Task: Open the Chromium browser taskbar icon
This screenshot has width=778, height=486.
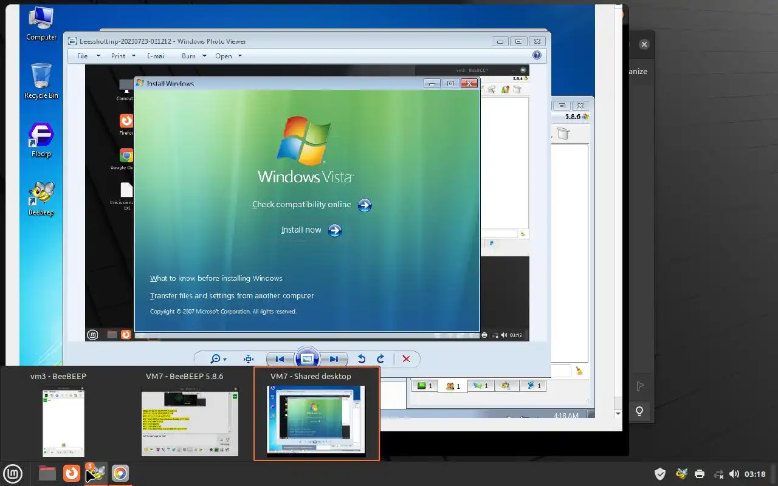Action: click(120, 473)
